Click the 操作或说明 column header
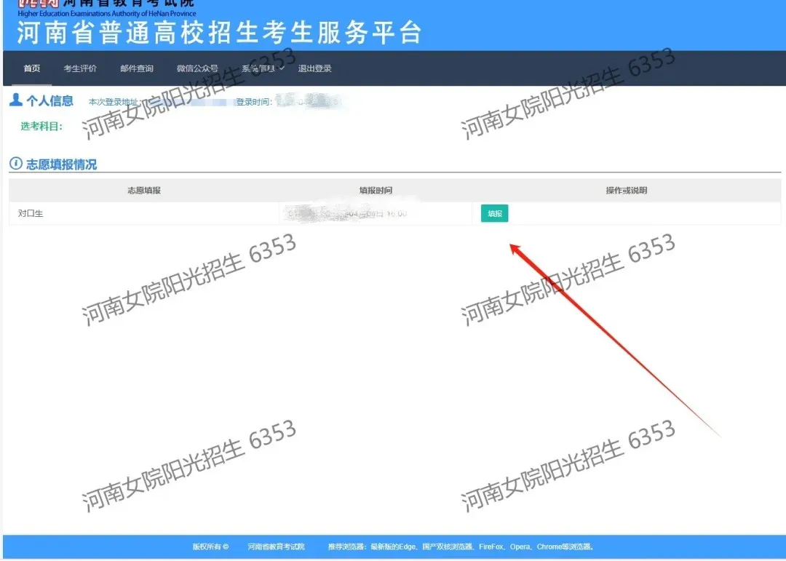Screen dimensions: 786x561 pyautogui.click(x=626, y=191)
